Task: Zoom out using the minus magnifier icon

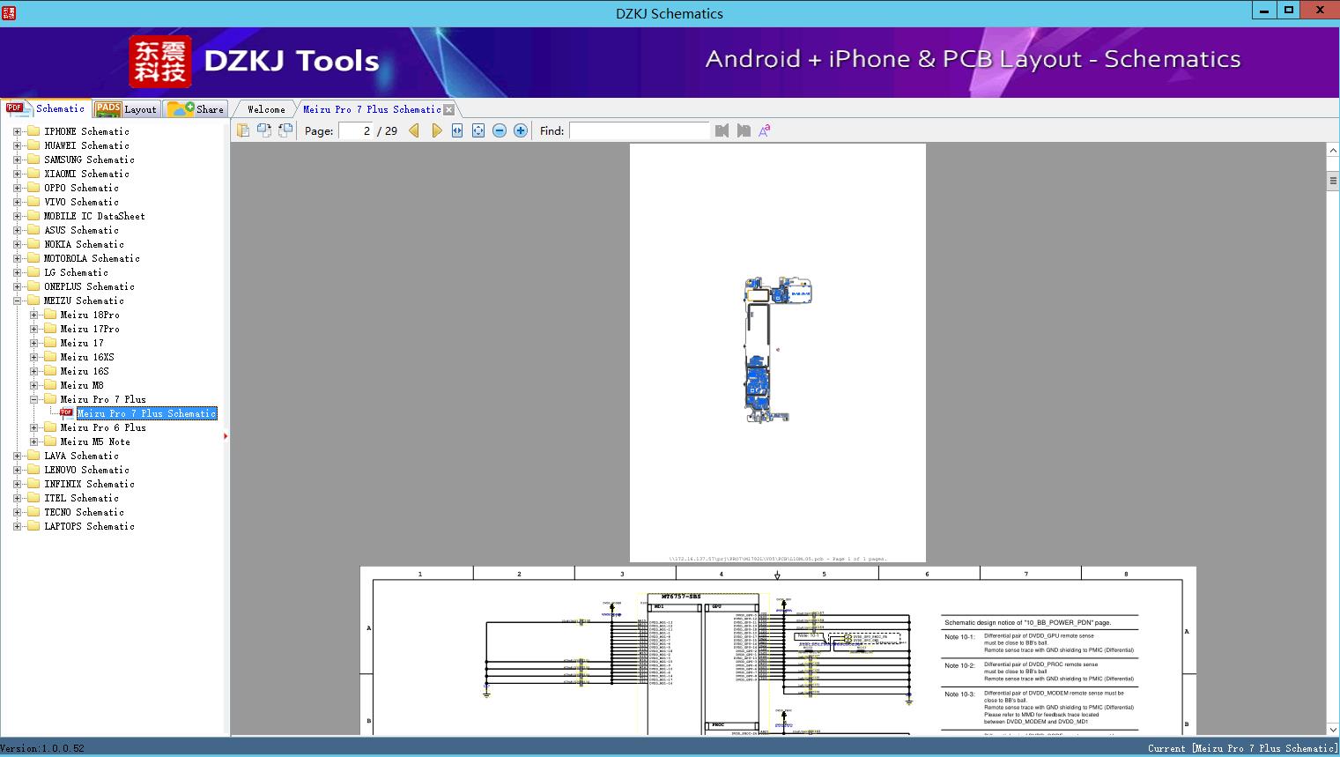Action: [500, 130]
